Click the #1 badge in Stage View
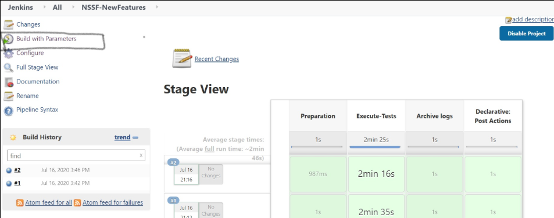This screenshot has width=554, height=218. tap(173, 201)
